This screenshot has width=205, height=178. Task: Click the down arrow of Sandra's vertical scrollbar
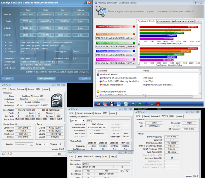pyautogui.click(x=200, y=94)
